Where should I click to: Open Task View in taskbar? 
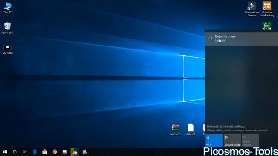[24, 152]
